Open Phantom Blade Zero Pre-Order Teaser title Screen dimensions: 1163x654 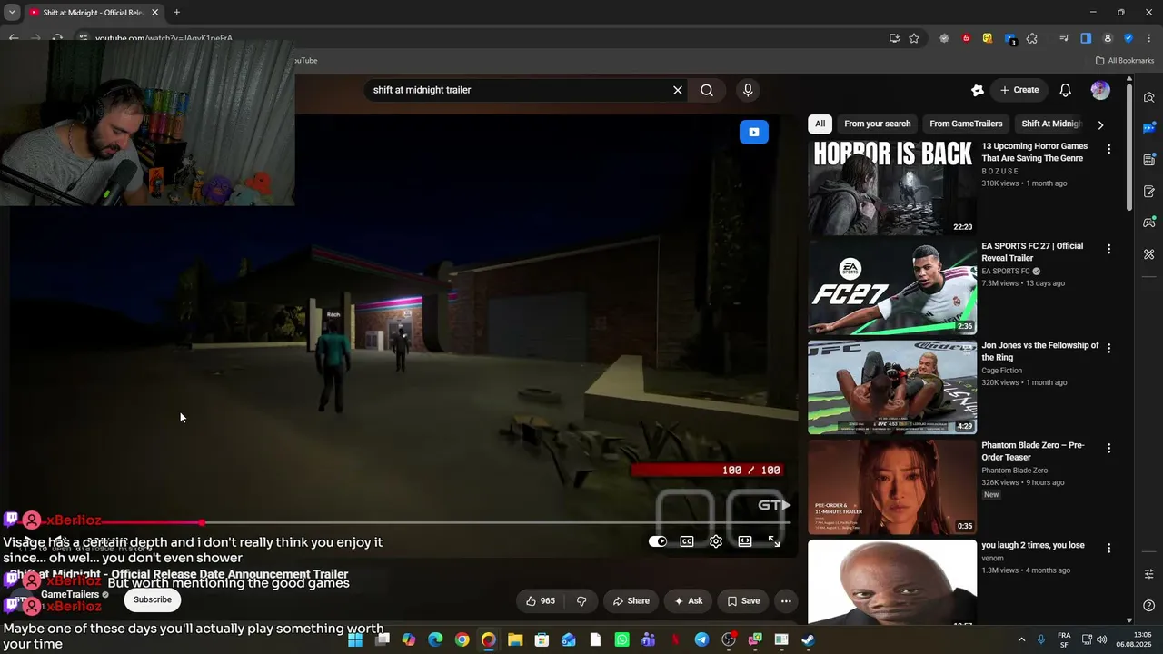[x=1033, y=451]
